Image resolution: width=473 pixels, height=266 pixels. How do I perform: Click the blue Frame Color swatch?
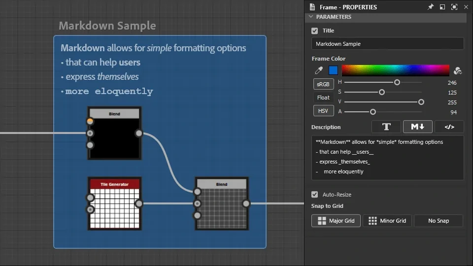[x=333, y=70]
